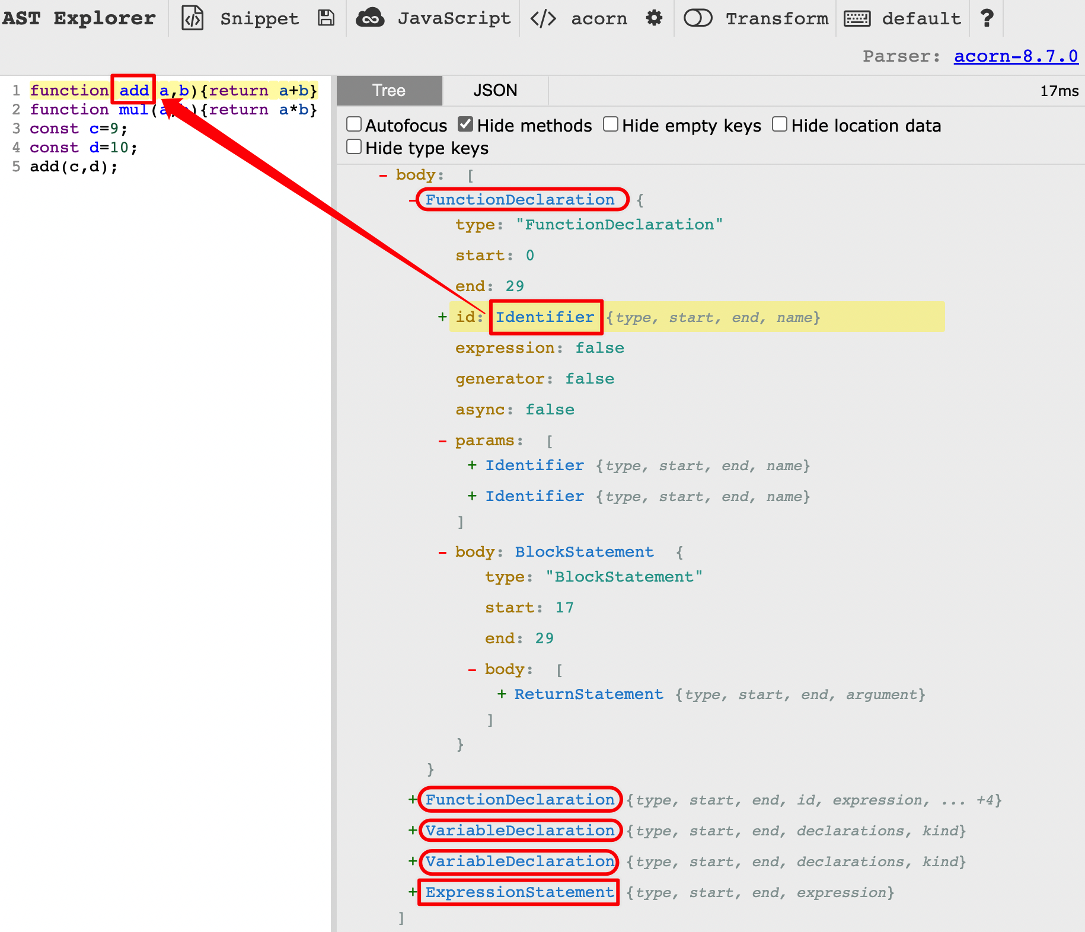The height and width of the screenshot is (932, 1085).
Task: Click the parser code brackets icon
Action: [x=543, y=18]
